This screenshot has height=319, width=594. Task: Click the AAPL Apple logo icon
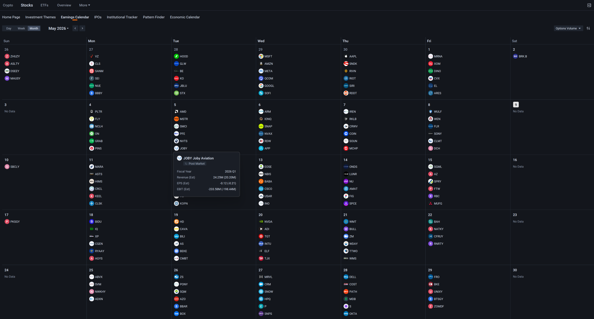(346, 56)
